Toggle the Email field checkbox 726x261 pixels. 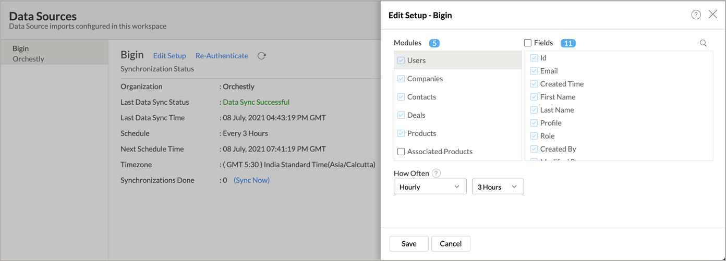[x=534, y=71]
